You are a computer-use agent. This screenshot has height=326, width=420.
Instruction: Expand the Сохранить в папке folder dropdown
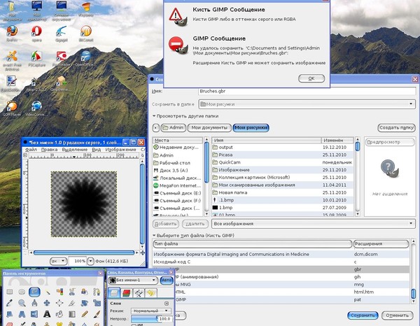(307, 104)
